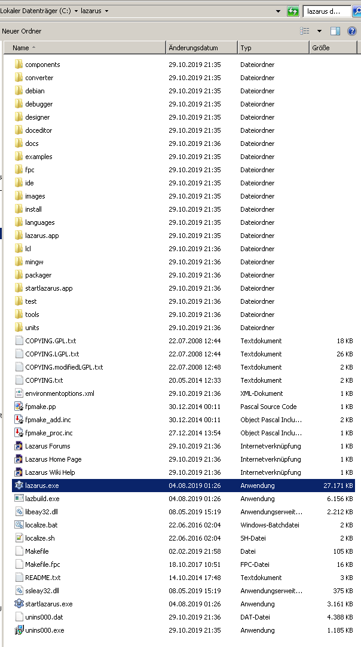The image size is (361, 647).
Task: Select the localize.bat batch file icon
Action: 19,525
